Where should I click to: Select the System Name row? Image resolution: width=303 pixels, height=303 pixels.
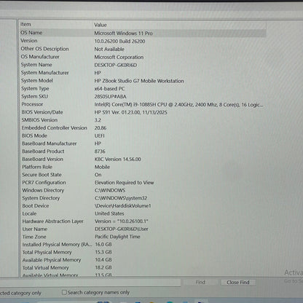click(x=143, y=65)
